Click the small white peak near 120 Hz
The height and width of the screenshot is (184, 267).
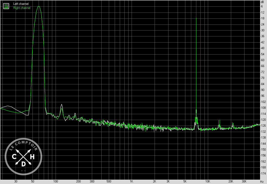pos(61,105)
